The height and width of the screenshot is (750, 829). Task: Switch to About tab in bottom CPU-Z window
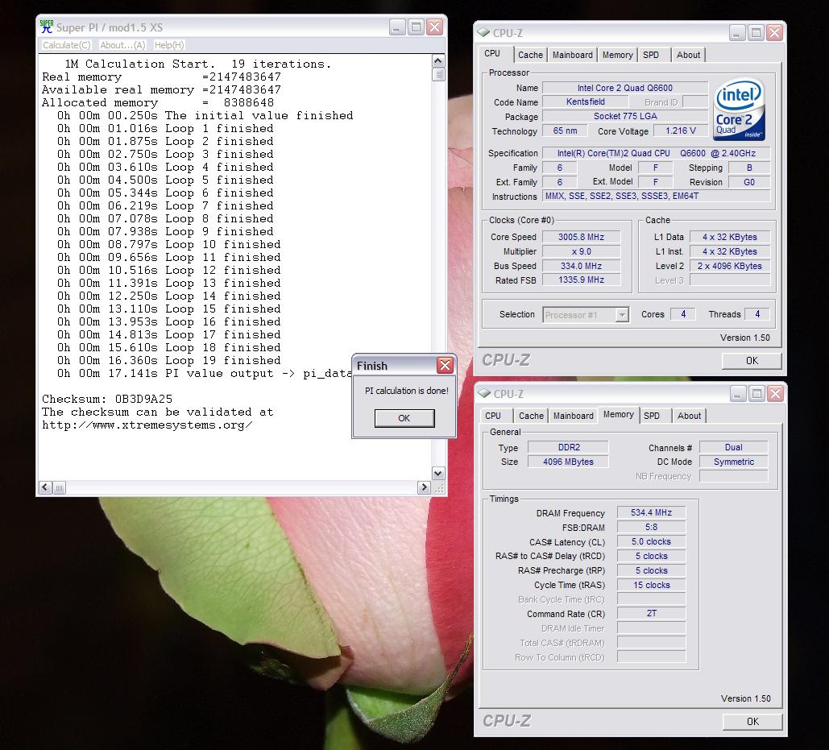(x=689, y=416)
